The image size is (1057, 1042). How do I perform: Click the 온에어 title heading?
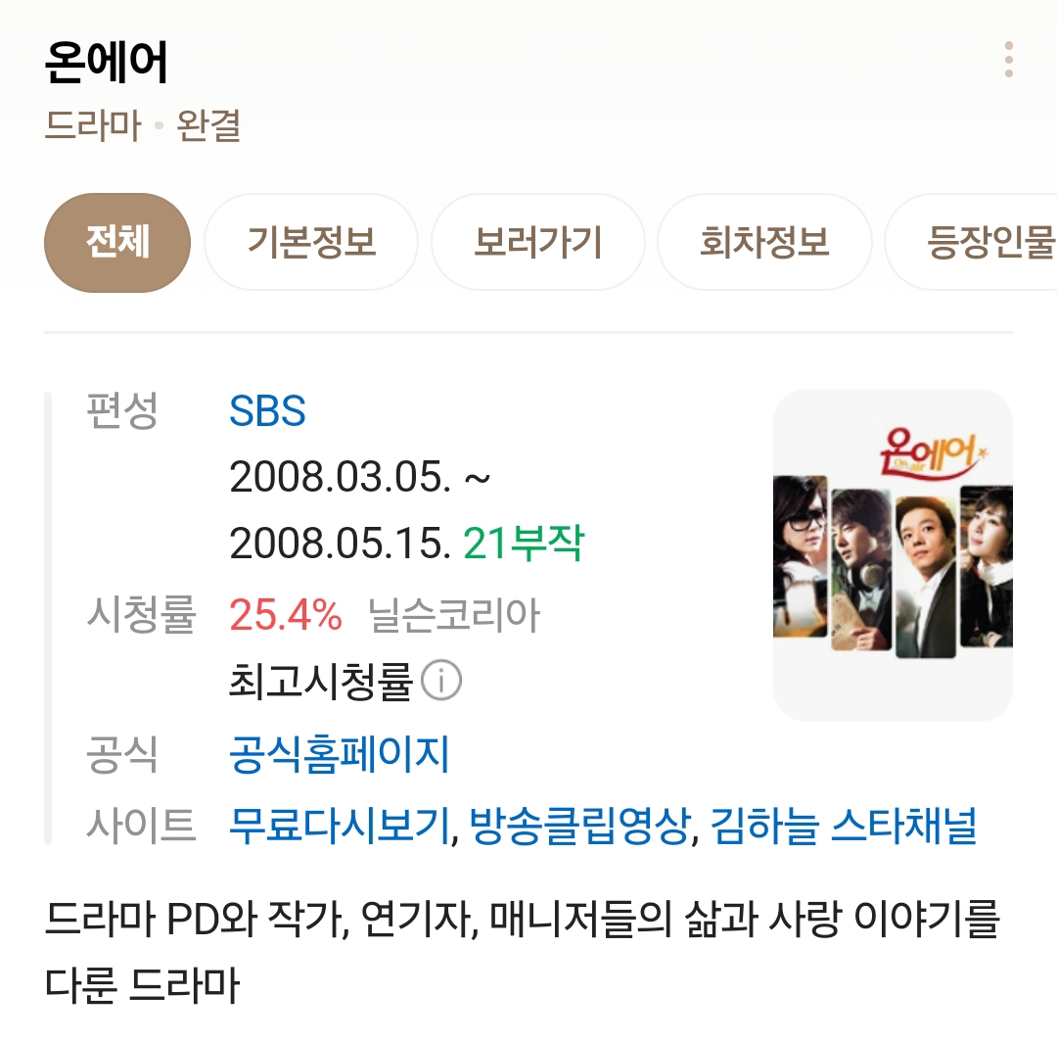(106, 62)
